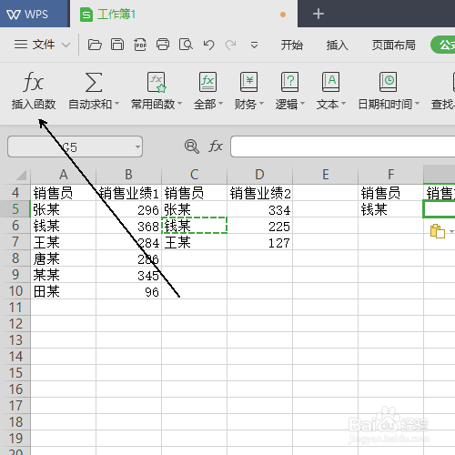Click the Open folder icon in toolbar
This screenshot has height=455, width=455.
(x=95, y=45)
